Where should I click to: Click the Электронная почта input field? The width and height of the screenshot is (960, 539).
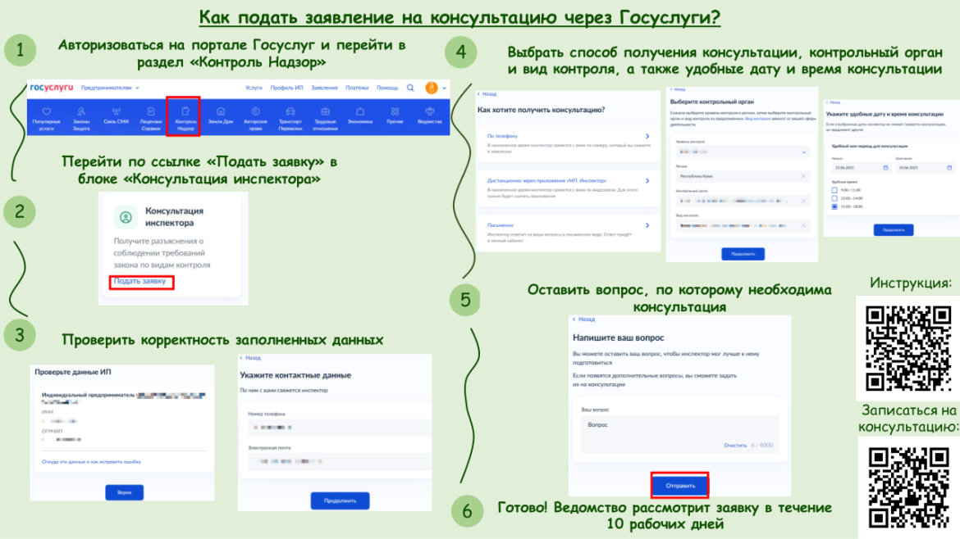click(338, 461)
